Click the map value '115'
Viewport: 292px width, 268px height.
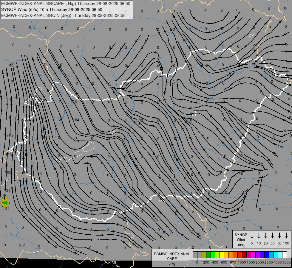[9, 154]
